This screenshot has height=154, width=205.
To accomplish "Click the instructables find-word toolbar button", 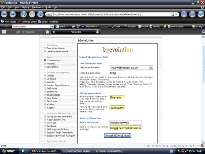I will 176,26.
